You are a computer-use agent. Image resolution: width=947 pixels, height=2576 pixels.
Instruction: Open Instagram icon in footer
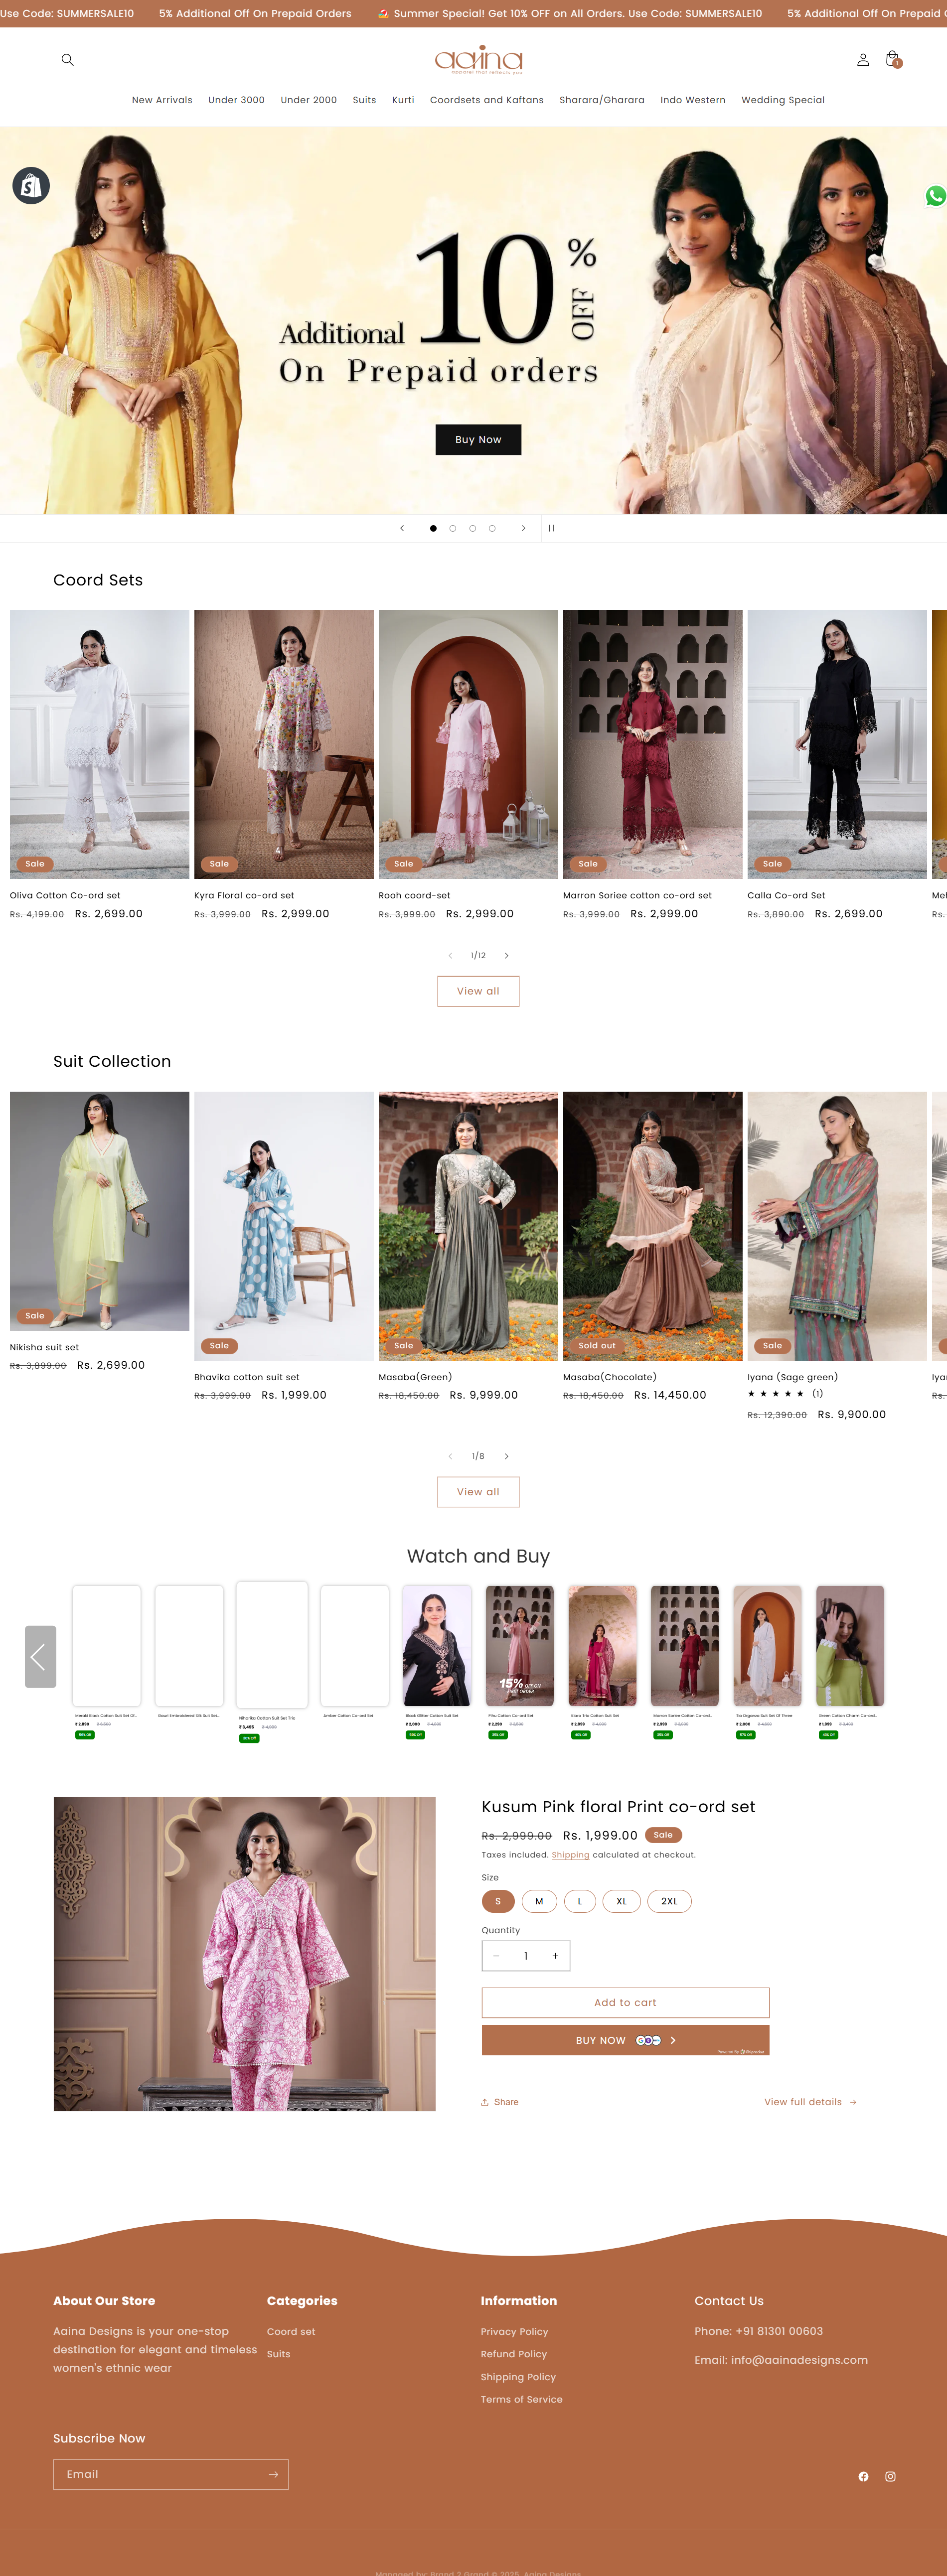(x=890, y=2476)
